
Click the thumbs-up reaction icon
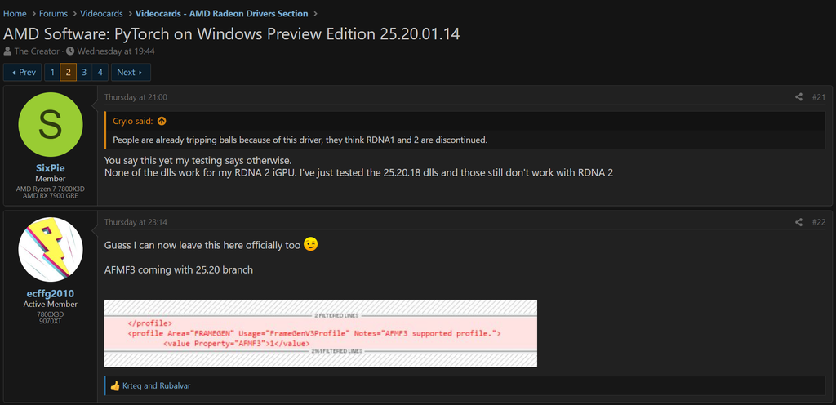pyautogui.click(x=114, y=386)
